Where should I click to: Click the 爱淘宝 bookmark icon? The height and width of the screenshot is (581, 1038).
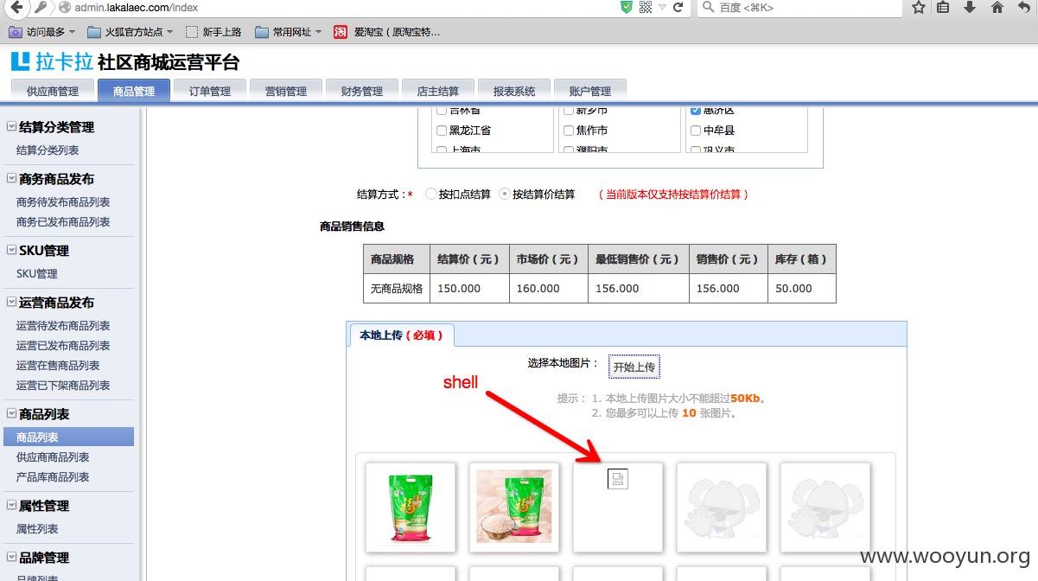pyautogui.click(x=341, y=32)
